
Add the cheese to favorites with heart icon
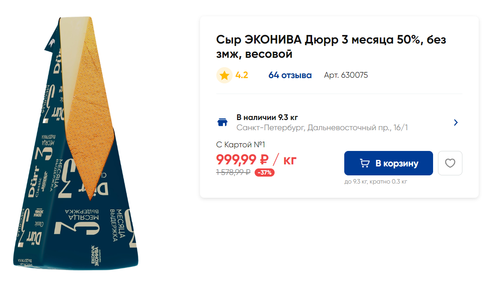[450, 163]
